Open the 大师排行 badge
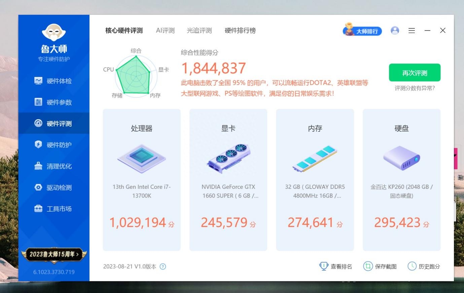This screenshot has height=293, width=464. click(362, 30)
